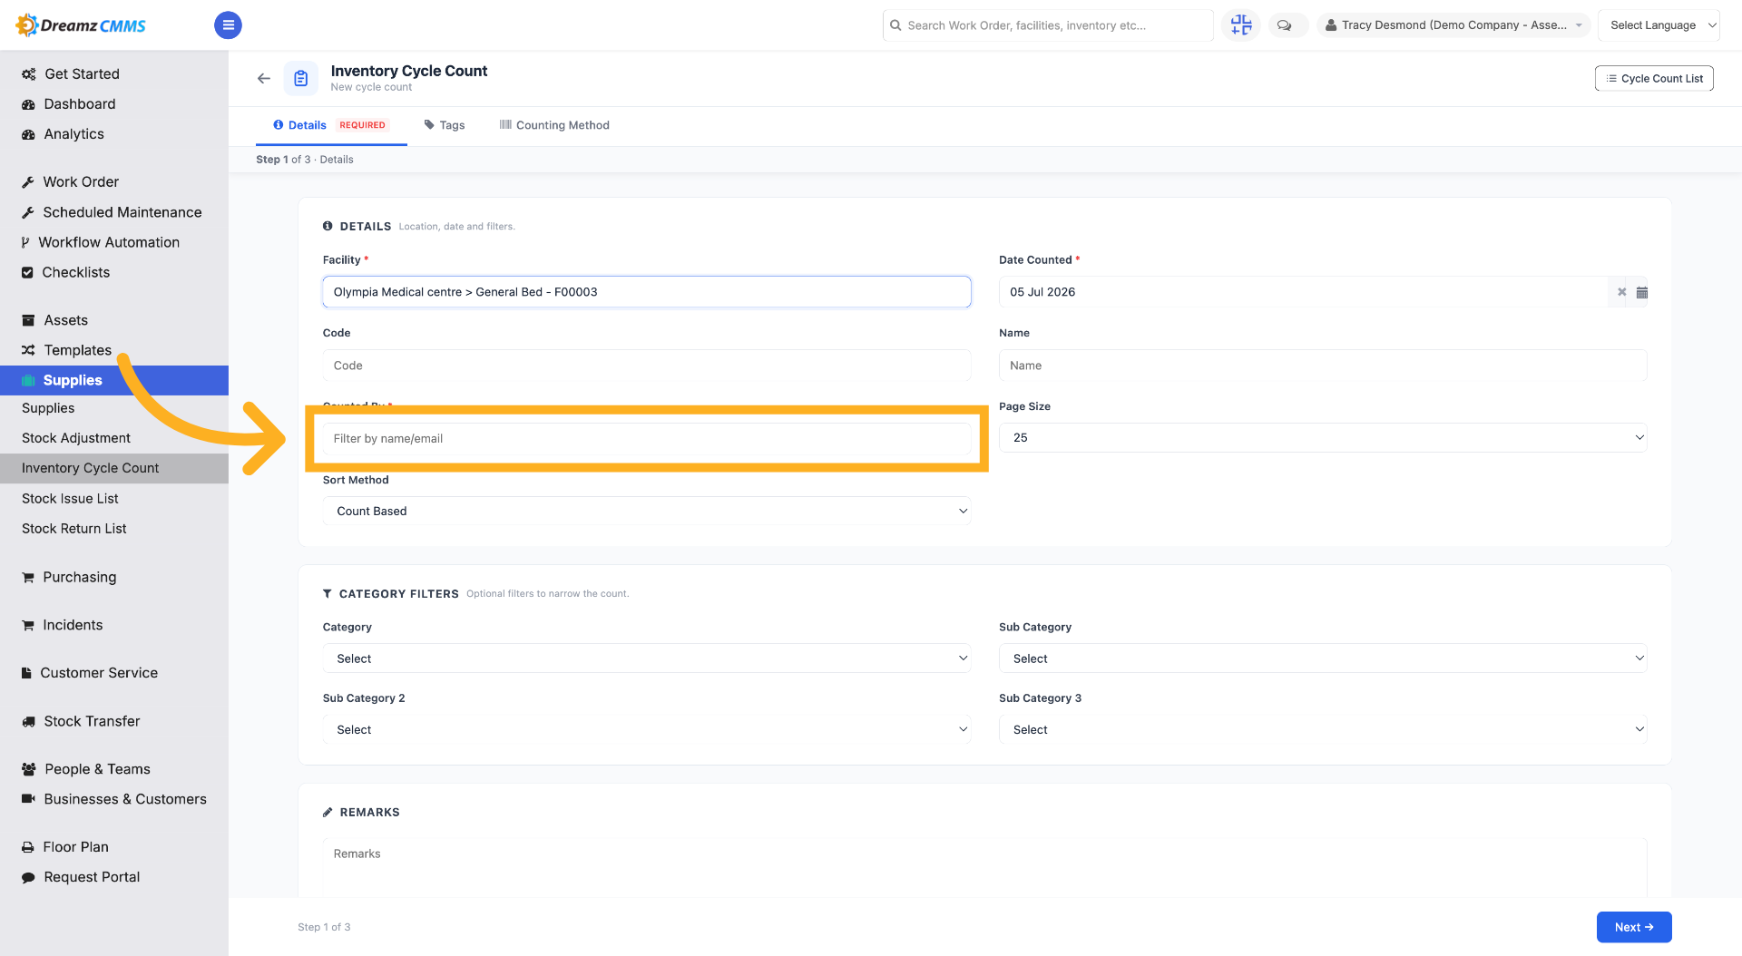Select Inventory Cycle Count in the sidebar

pos(114,468)
